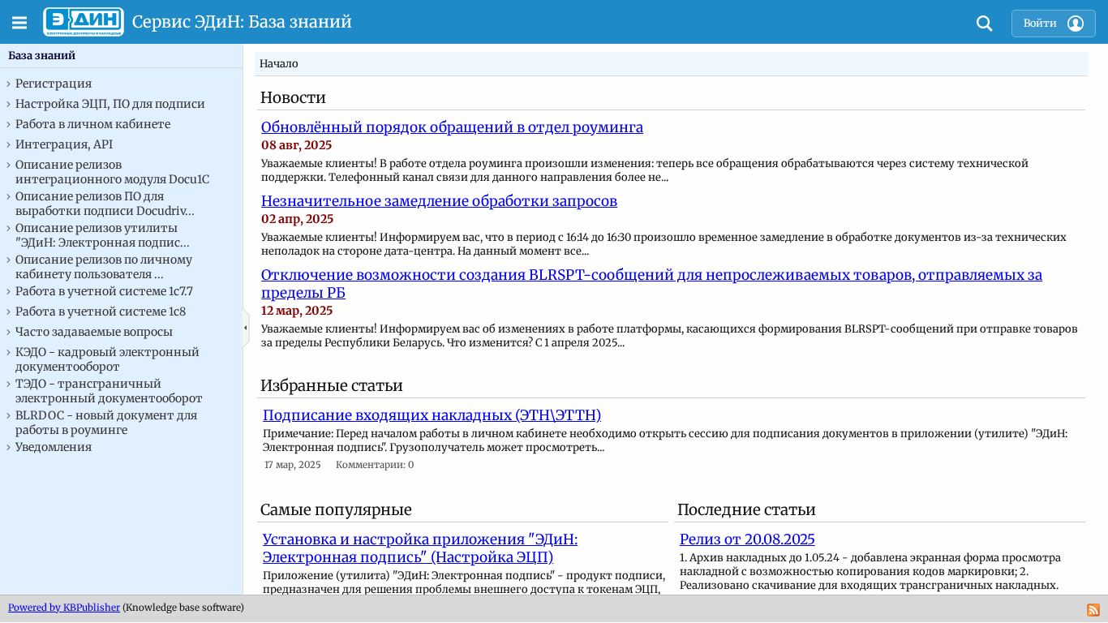The height and width of the screenshot is (623, 1108).
Task: Click the Войти login button
Action: click(x=1053, y=24)
